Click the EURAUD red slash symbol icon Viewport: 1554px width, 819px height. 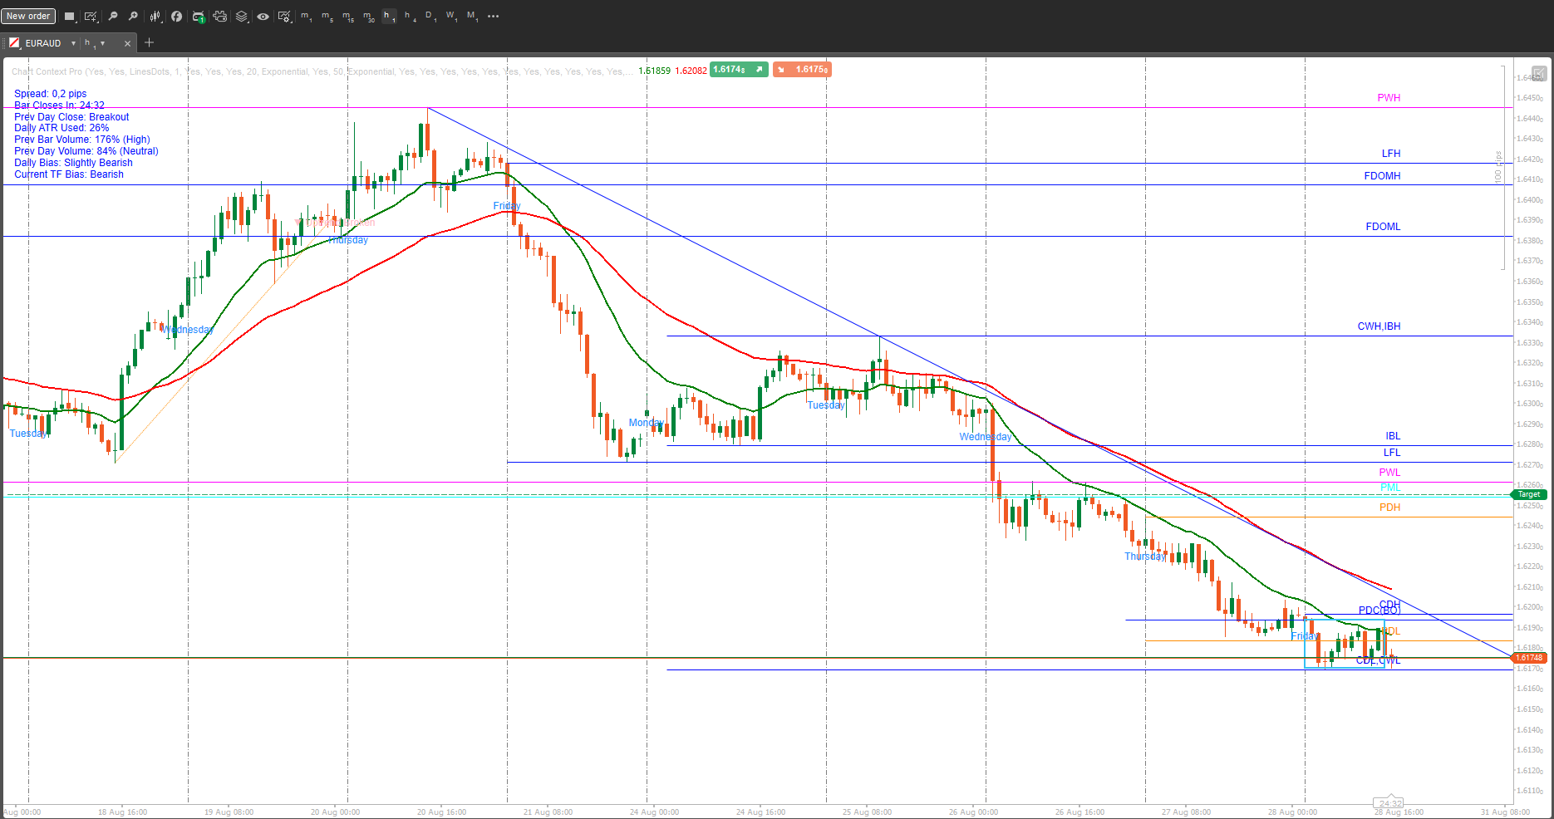tap(14, 43)
